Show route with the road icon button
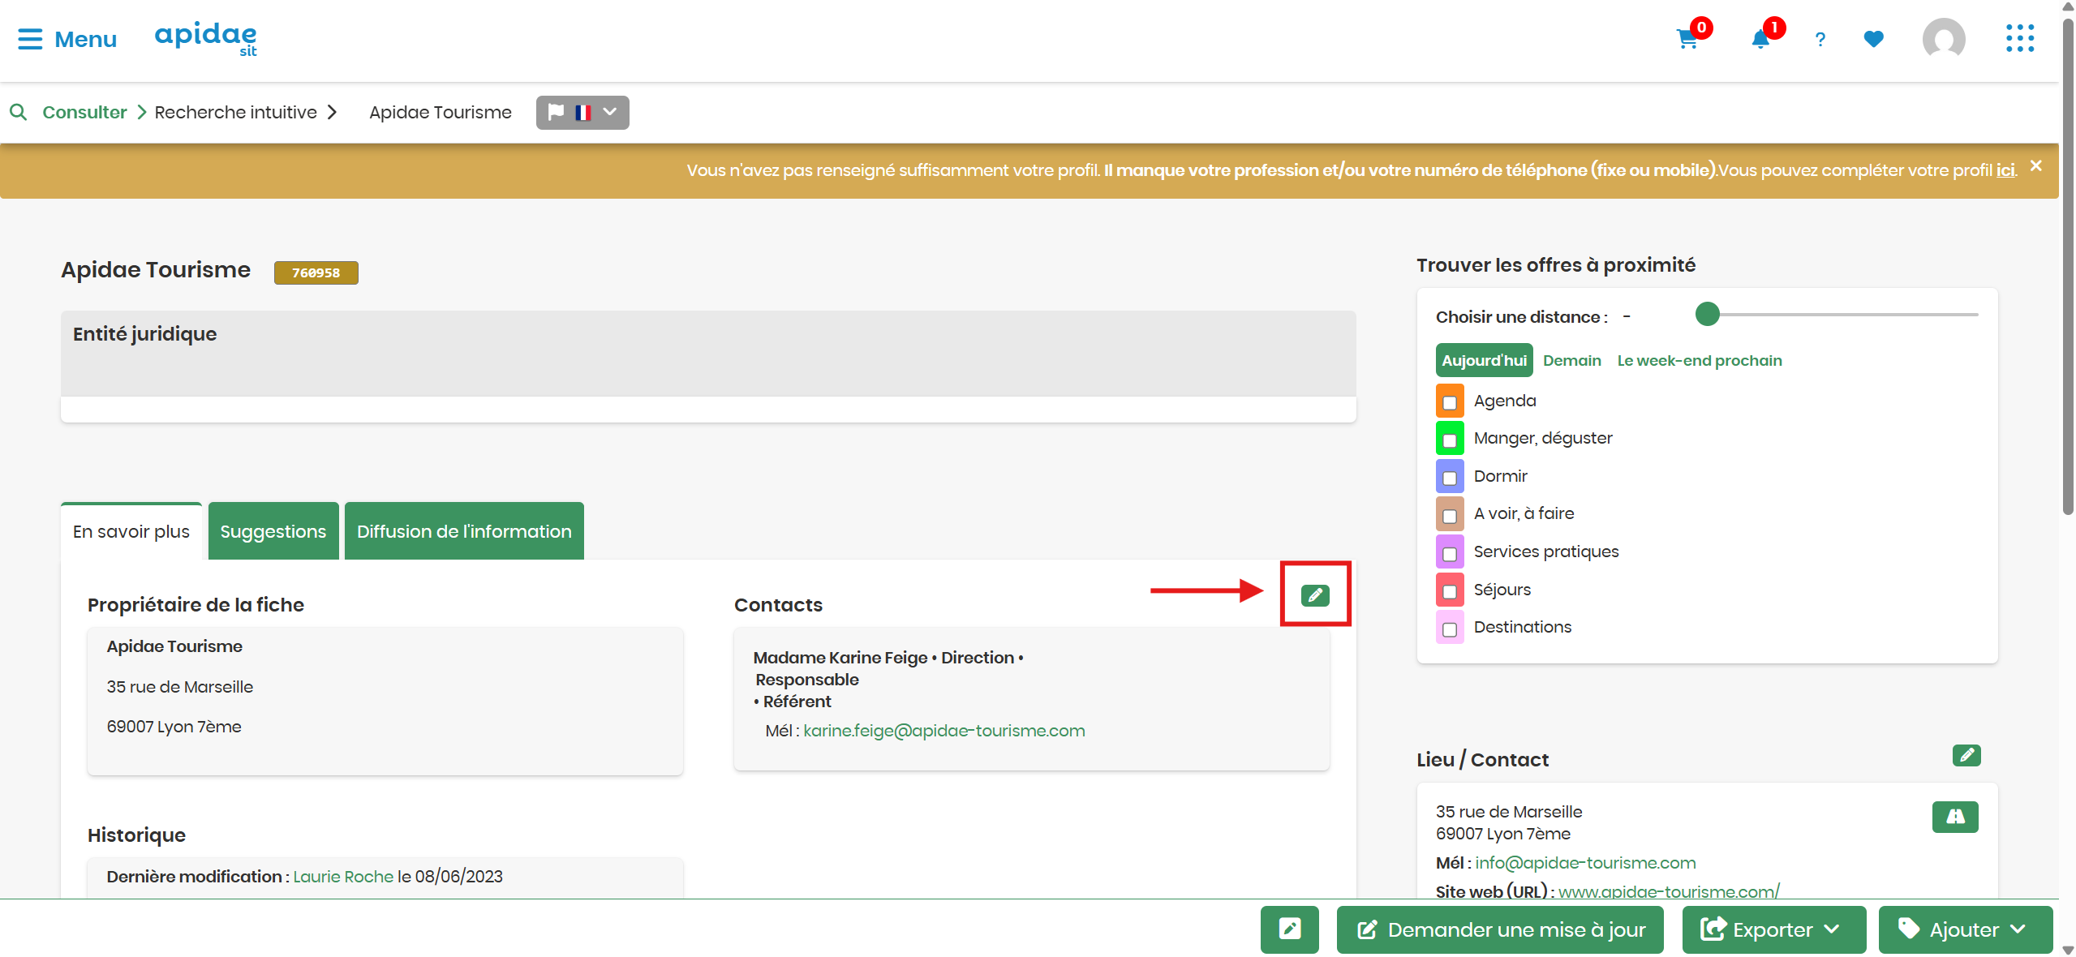The width and height of the screenshot is (2076, 957). 1955,817
